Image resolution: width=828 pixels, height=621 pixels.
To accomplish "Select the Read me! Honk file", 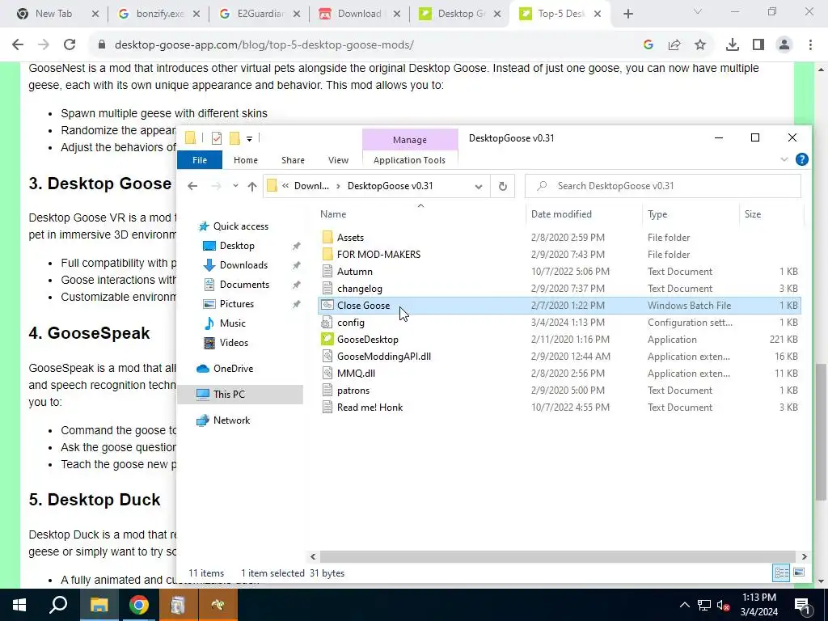I will pos(370,408).
